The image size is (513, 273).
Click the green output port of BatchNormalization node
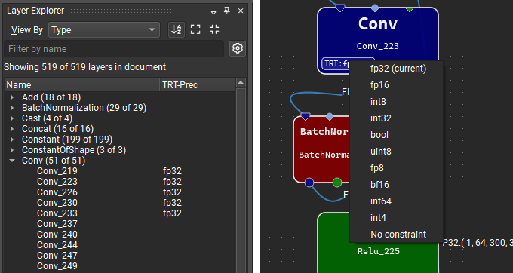click(337, 183)
